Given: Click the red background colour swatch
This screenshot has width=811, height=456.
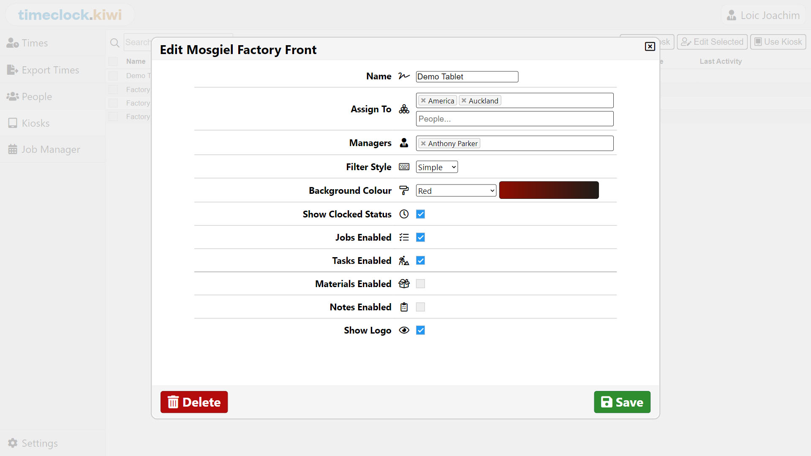Looking at the screenshot, I should click(549, 190).
